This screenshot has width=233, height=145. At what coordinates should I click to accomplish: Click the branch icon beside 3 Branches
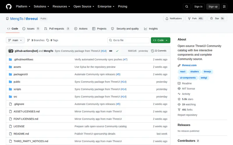tap(29, 40)
